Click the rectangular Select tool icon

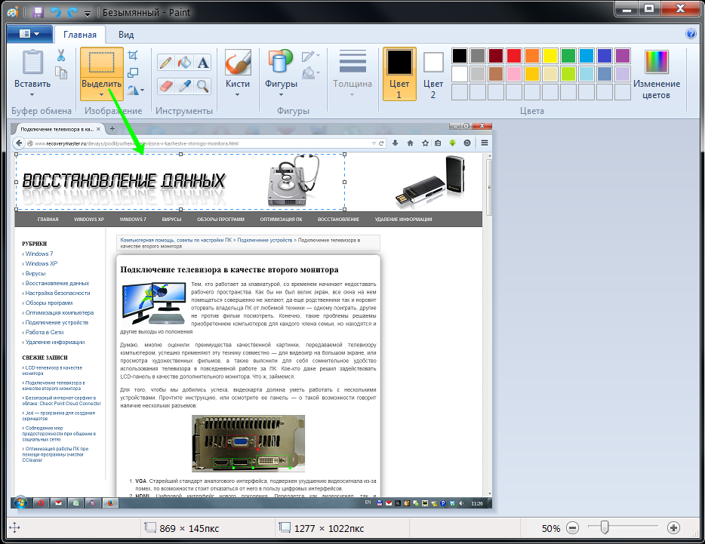click(x=102, y=63)
